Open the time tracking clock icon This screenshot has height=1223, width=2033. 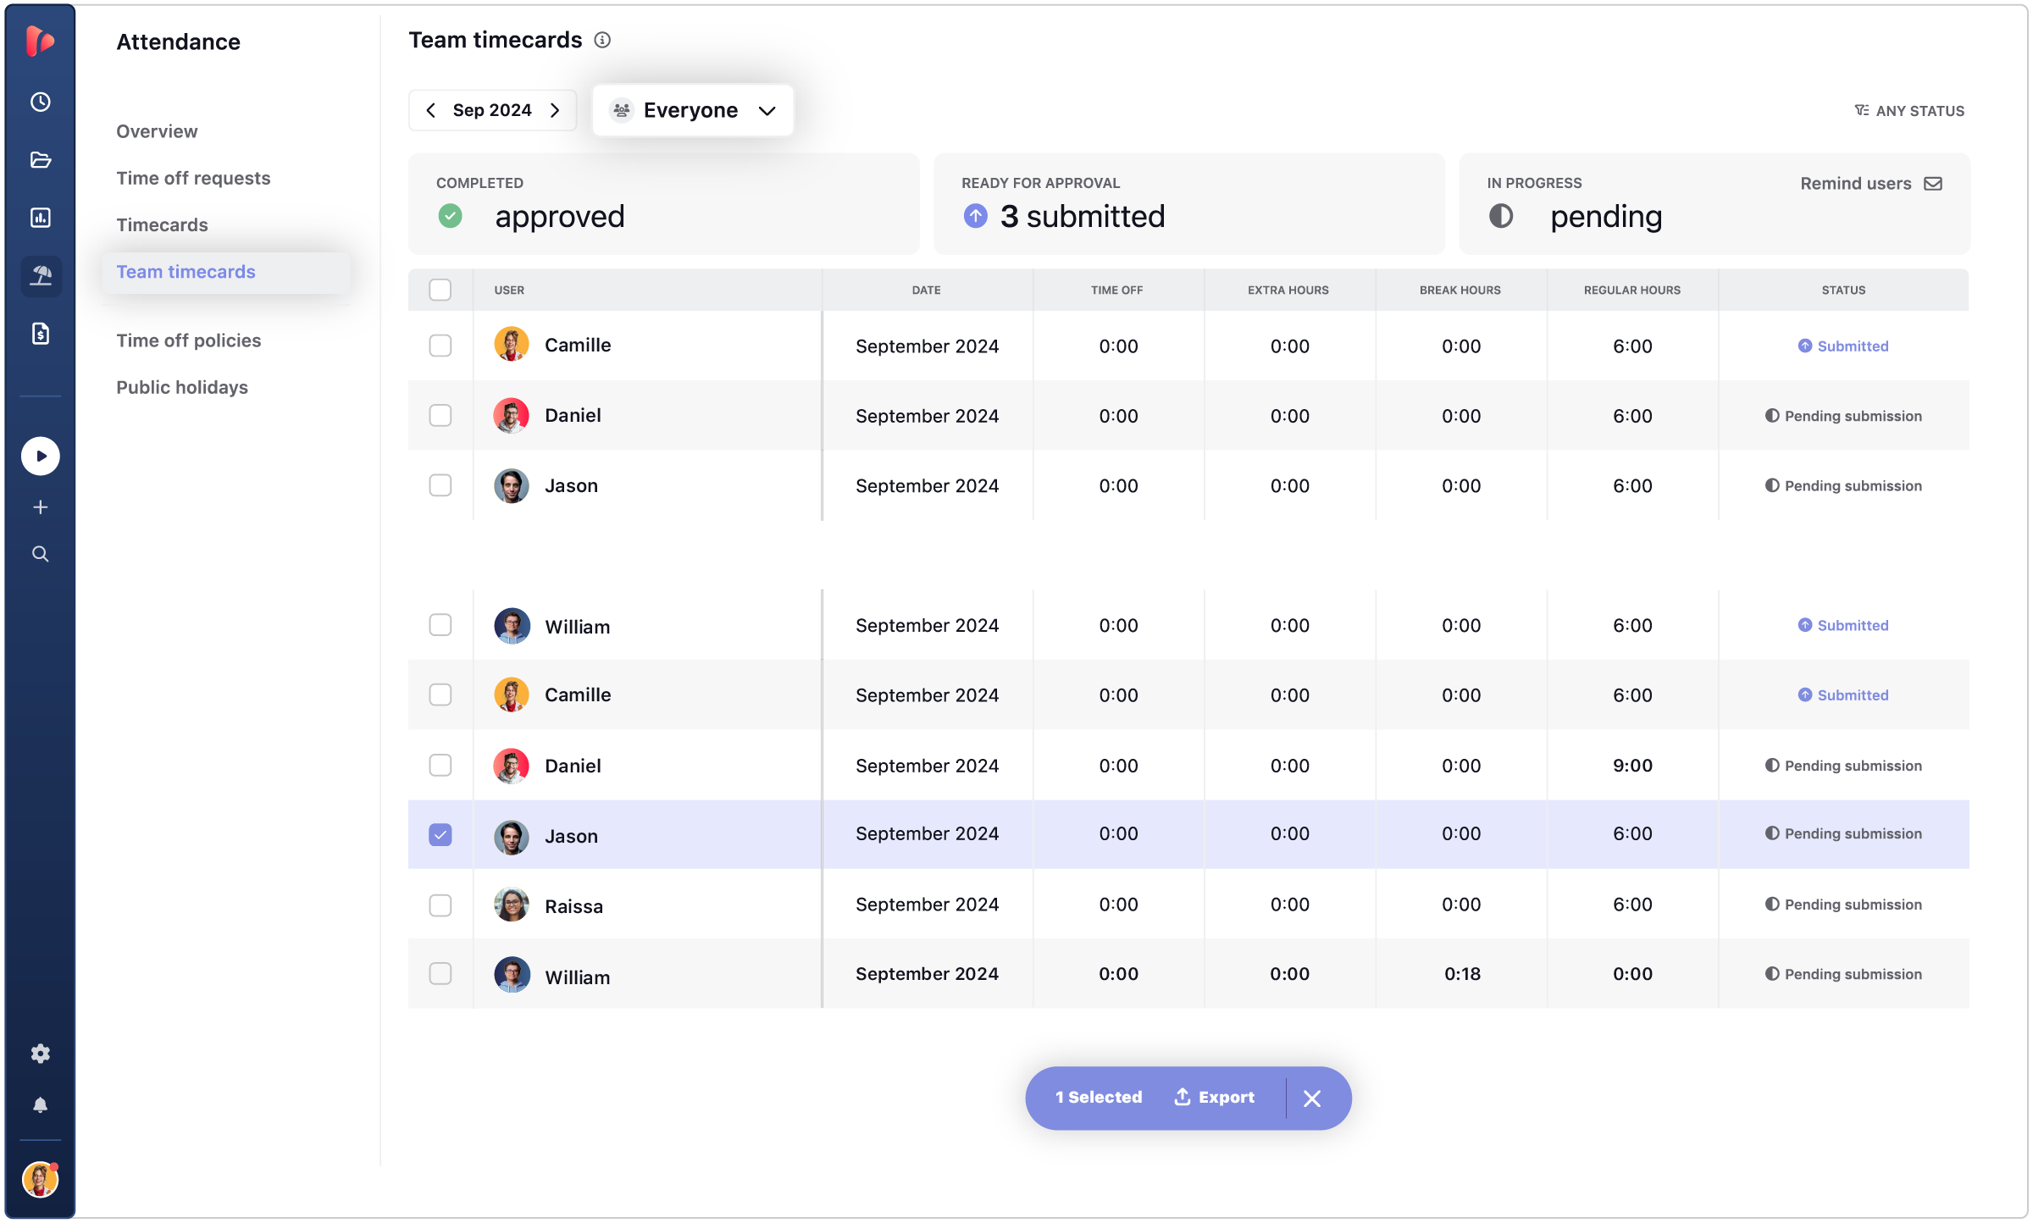coord(40,102)
